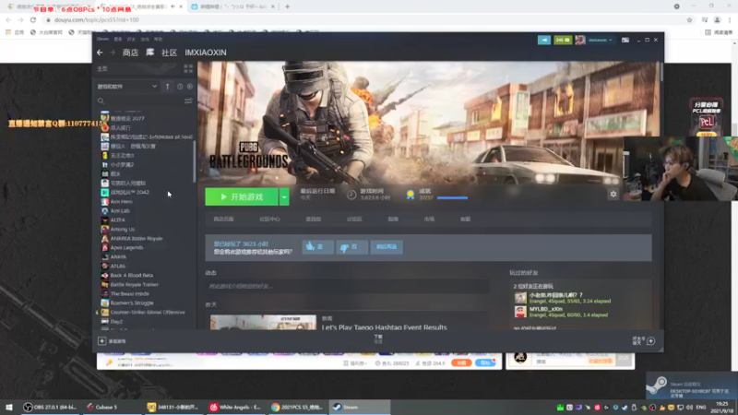Click the Windows Start button
This screenshot has width=738, height=415.
point(9,407)
